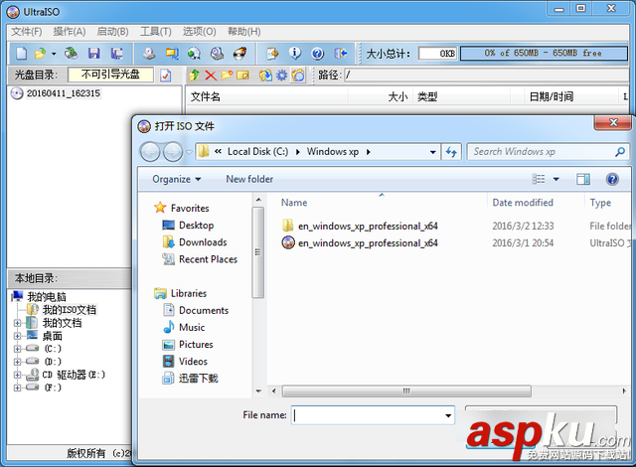Screen dimensions: 636x467
Task: Click the New file icon in UltraISO toolbar
Action: (x=22, y=53)
